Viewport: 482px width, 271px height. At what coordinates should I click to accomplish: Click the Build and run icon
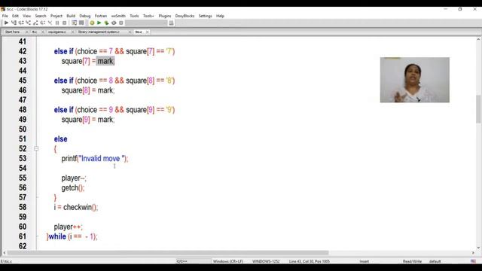[106, 23]
